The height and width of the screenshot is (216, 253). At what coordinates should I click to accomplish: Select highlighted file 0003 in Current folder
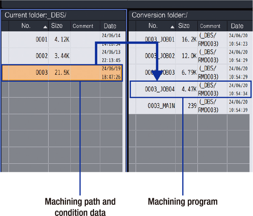pos(62,73)
